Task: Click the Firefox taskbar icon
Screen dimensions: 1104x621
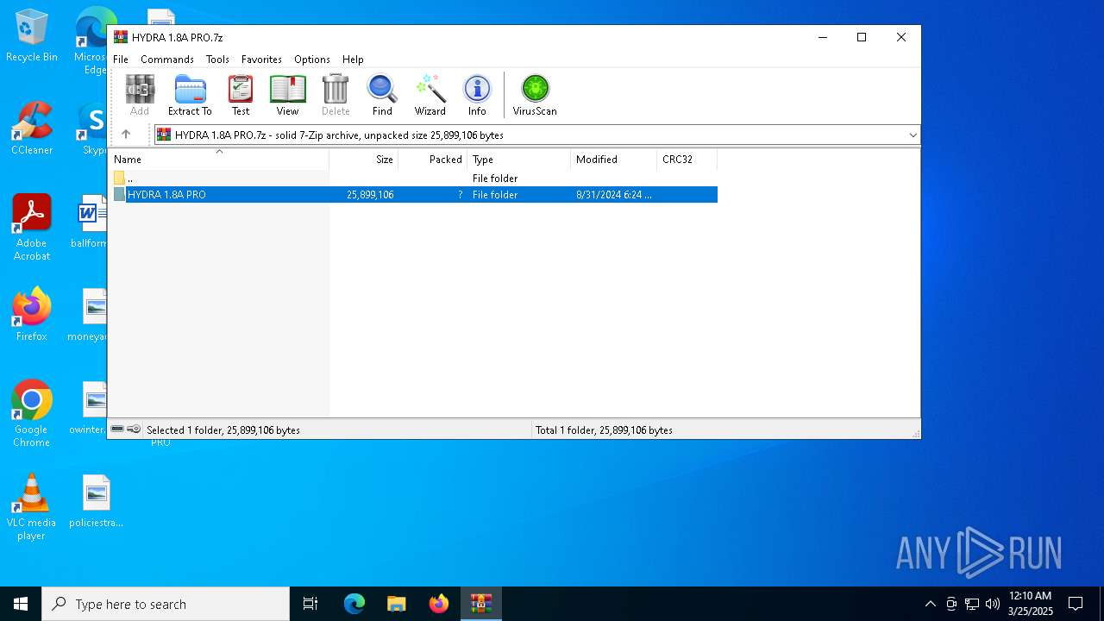Action: tap(439, 604)
